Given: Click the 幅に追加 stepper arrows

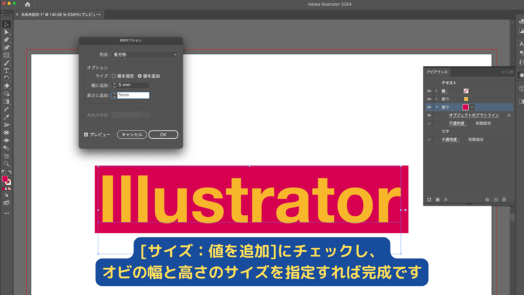Looking at the screenshot, I should (114, 85).
